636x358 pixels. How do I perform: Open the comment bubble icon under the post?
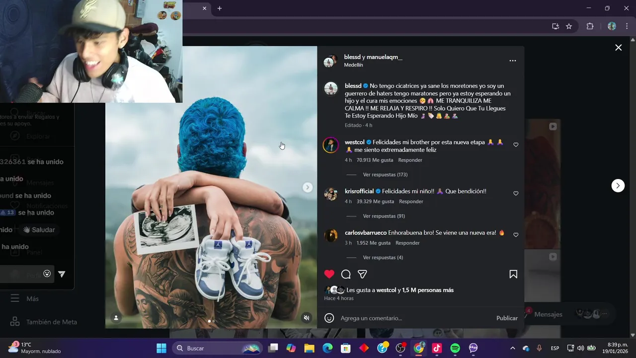346,274
